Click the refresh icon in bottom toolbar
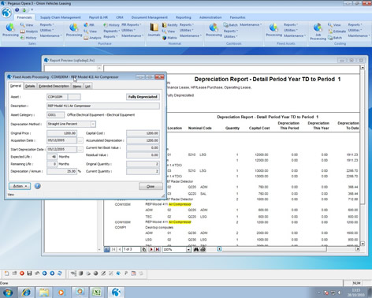Screen dimensions: 372x298 (60, 274)
